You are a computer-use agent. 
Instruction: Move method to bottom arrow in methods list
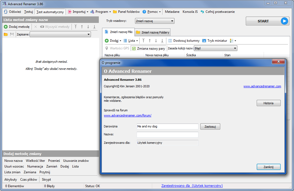94,27
